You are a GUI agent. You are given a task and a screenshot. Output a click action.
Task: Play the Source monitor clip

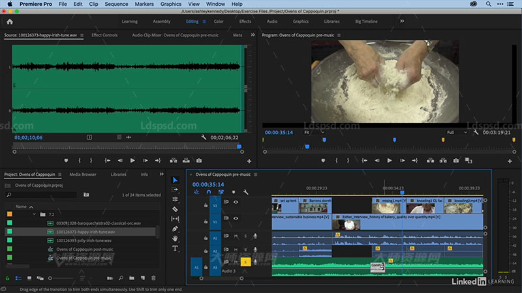click(132, 160)
